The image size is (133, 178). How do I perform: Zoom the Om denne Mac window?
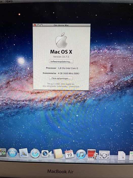click(42, 25)
